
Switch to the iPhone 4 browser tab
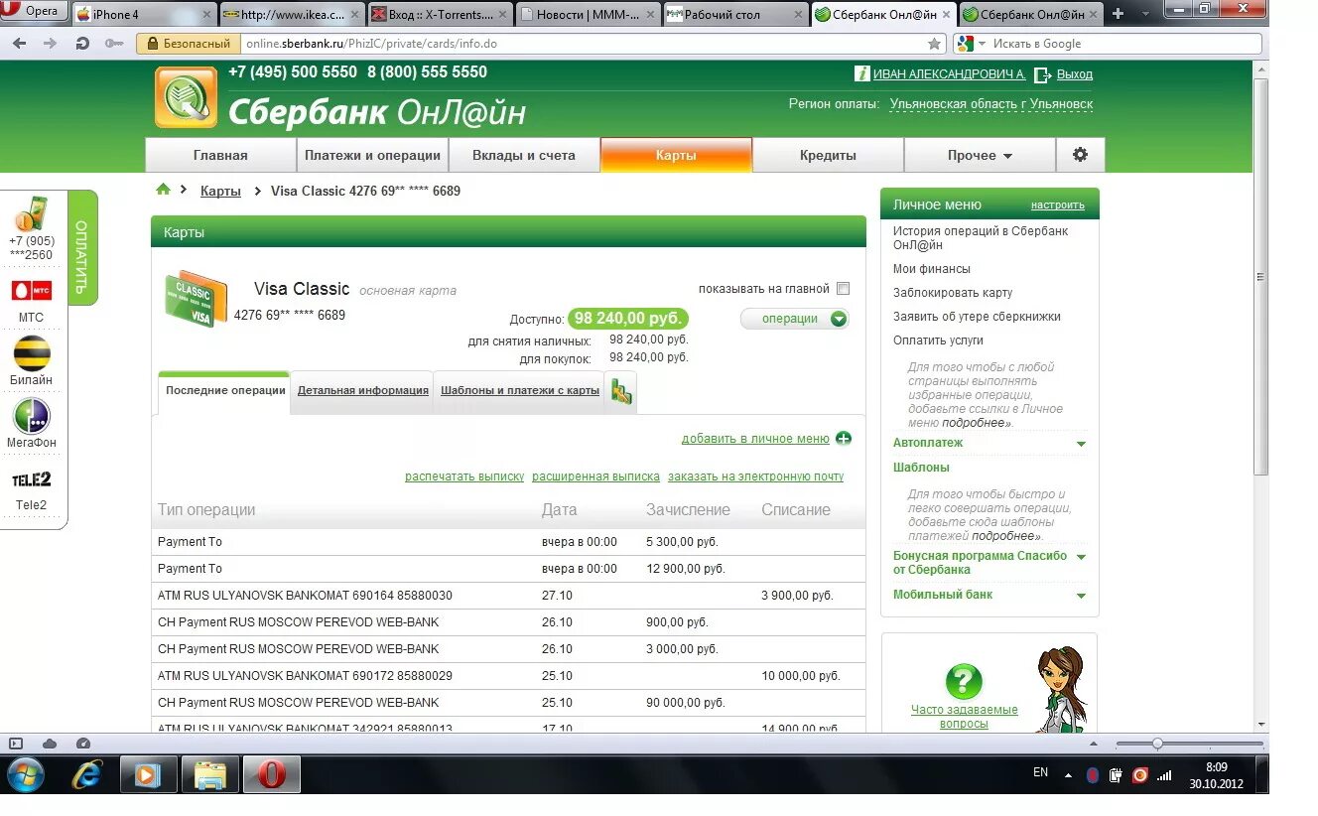144,14
